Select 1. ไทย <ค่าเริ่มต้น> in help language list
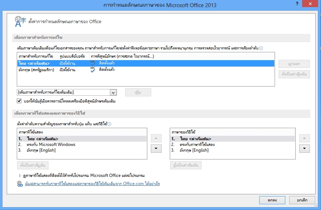 coord(233,139)
